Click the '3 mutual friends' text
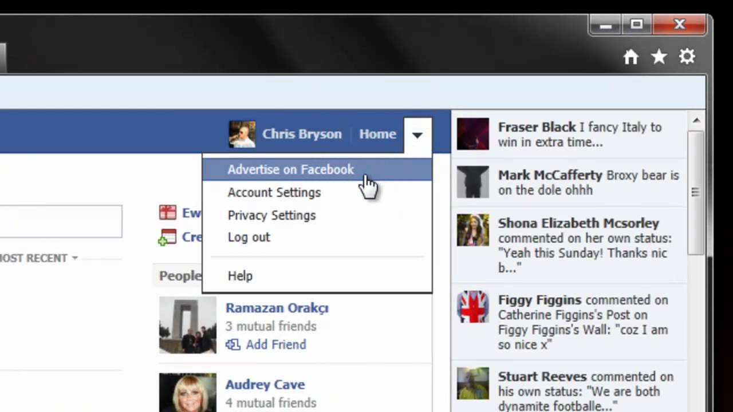The height and width of the screenshot is (412, 733). click(271, 326)
